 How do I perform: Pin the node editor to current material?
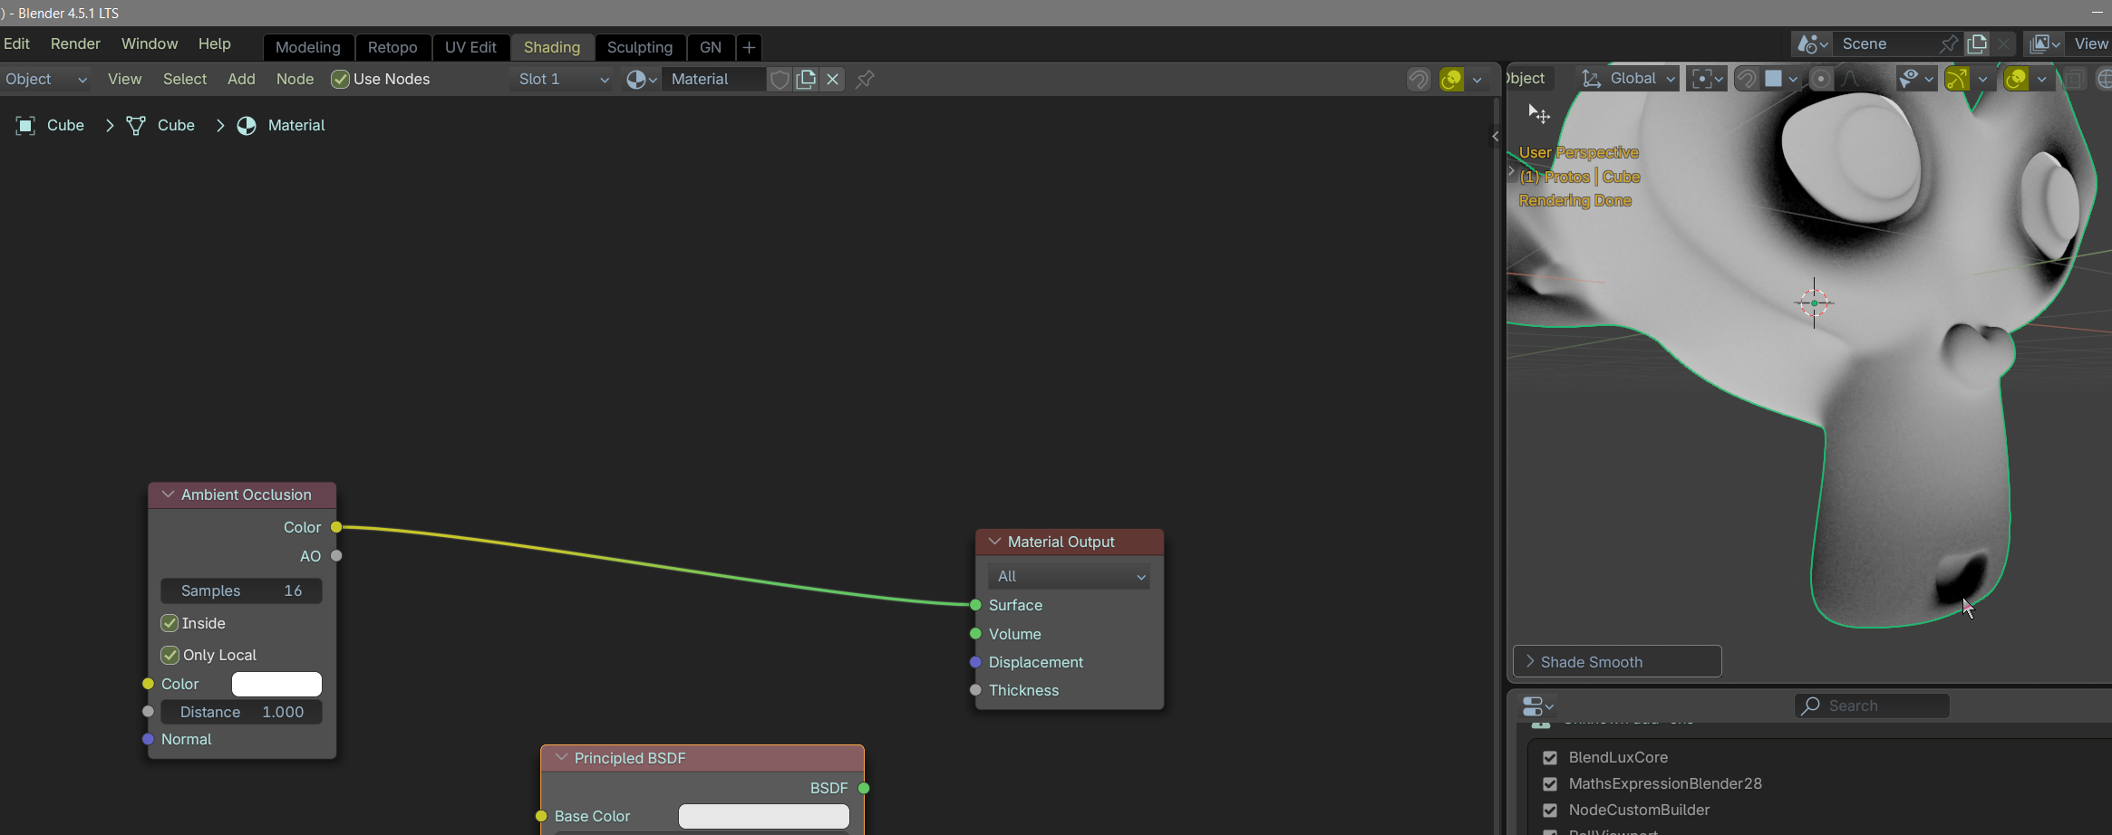865,80
